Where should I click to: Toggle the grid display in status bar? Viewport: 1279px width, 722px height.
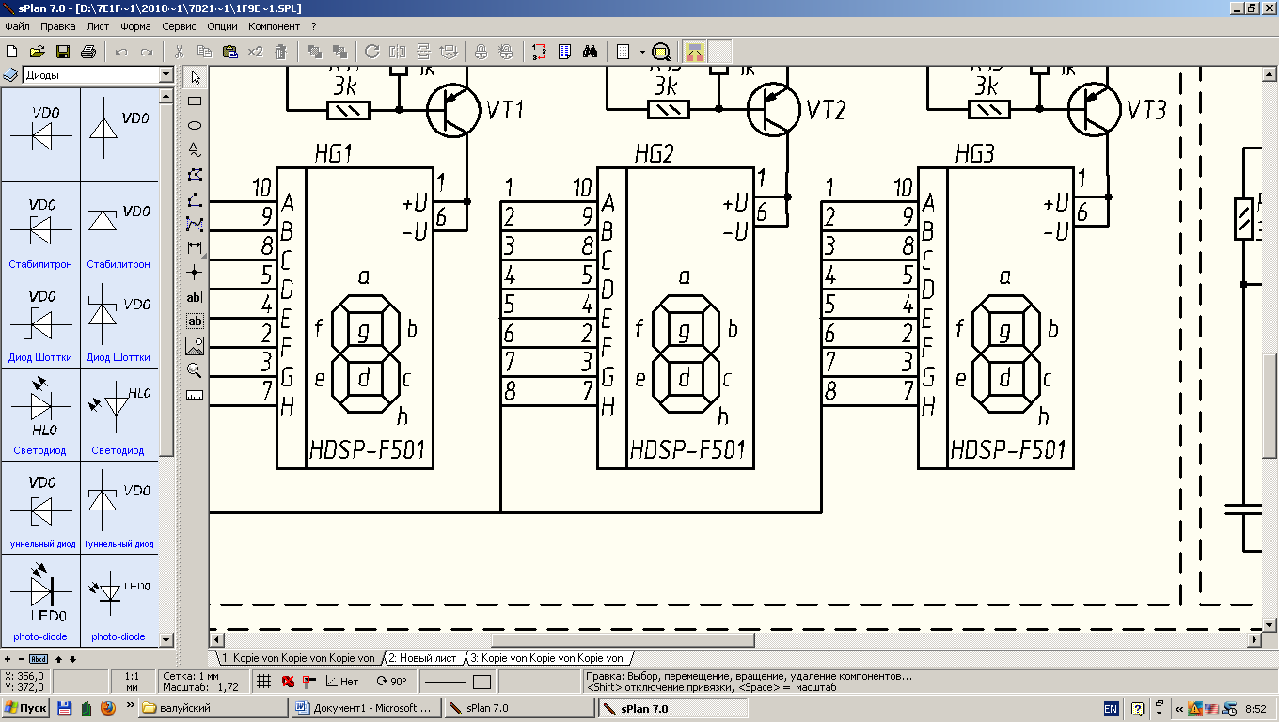pos(264,682)
